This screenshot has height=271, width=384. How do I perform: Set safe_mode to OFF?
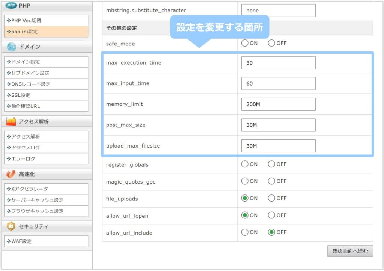point(271,43)
